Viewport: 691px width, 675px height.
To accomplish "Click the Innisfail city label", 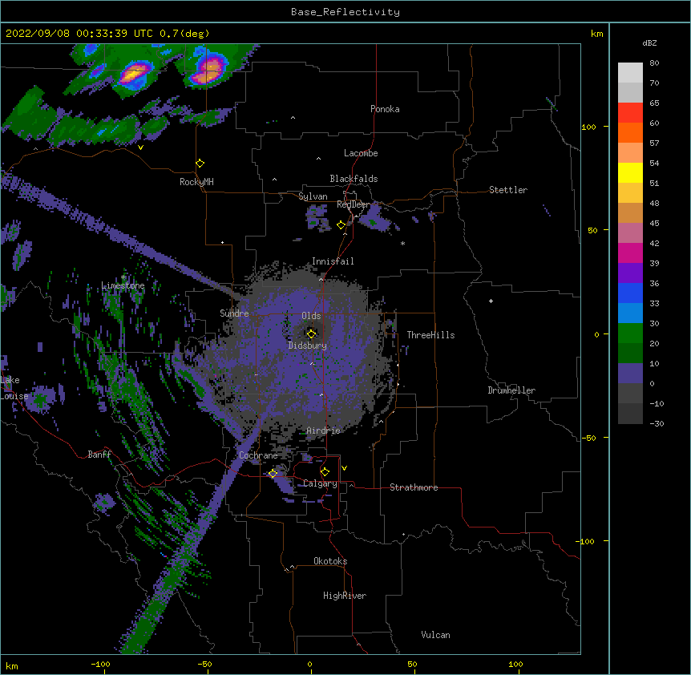I will coord(333,261).
